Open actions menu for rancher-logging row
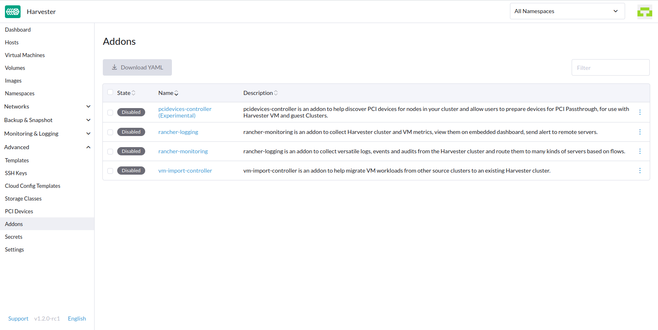 [640, 132]
